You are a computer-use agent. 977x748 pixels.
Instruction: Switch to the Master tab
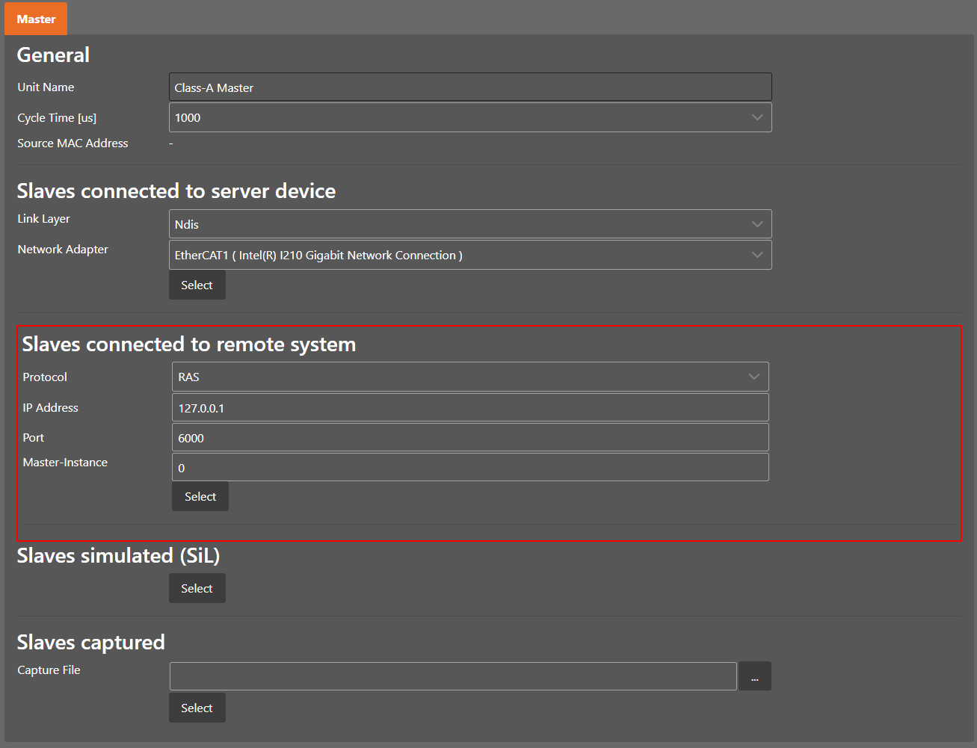[x=36, y=19]
